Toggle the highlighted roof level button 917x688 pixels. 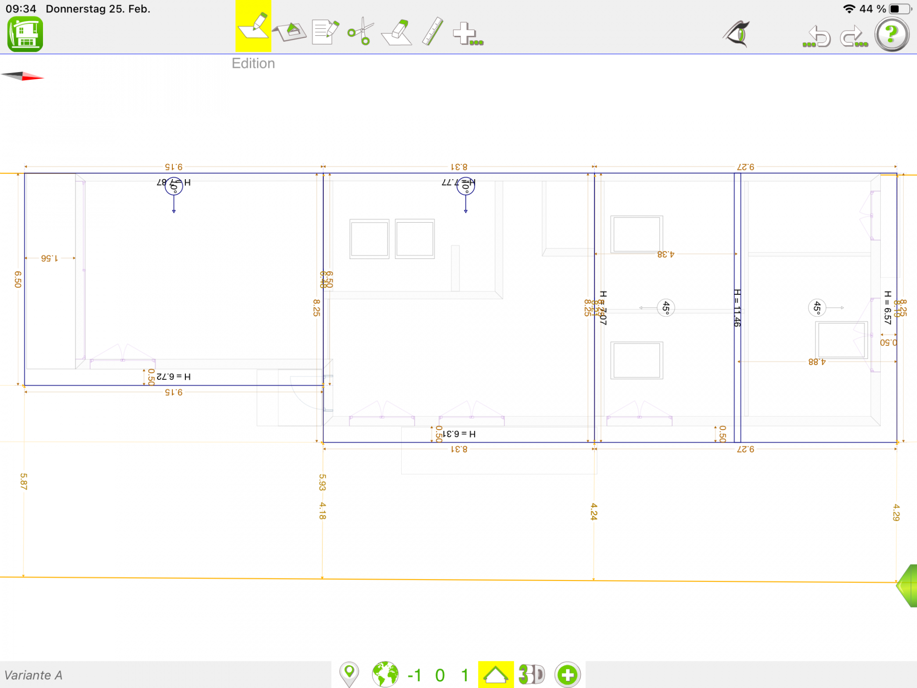coord(495,675)
